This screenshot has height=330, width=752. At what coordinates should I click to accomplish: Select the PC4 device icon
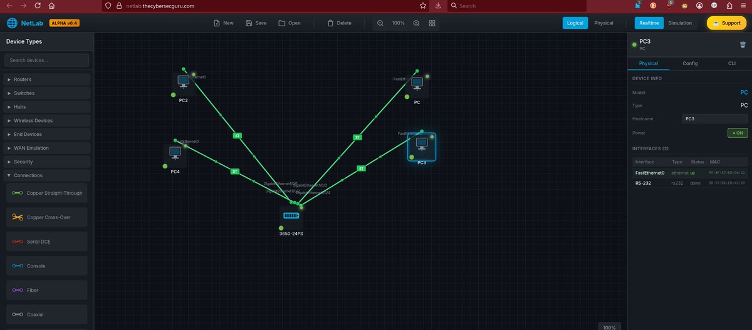(x=175, y=153)
